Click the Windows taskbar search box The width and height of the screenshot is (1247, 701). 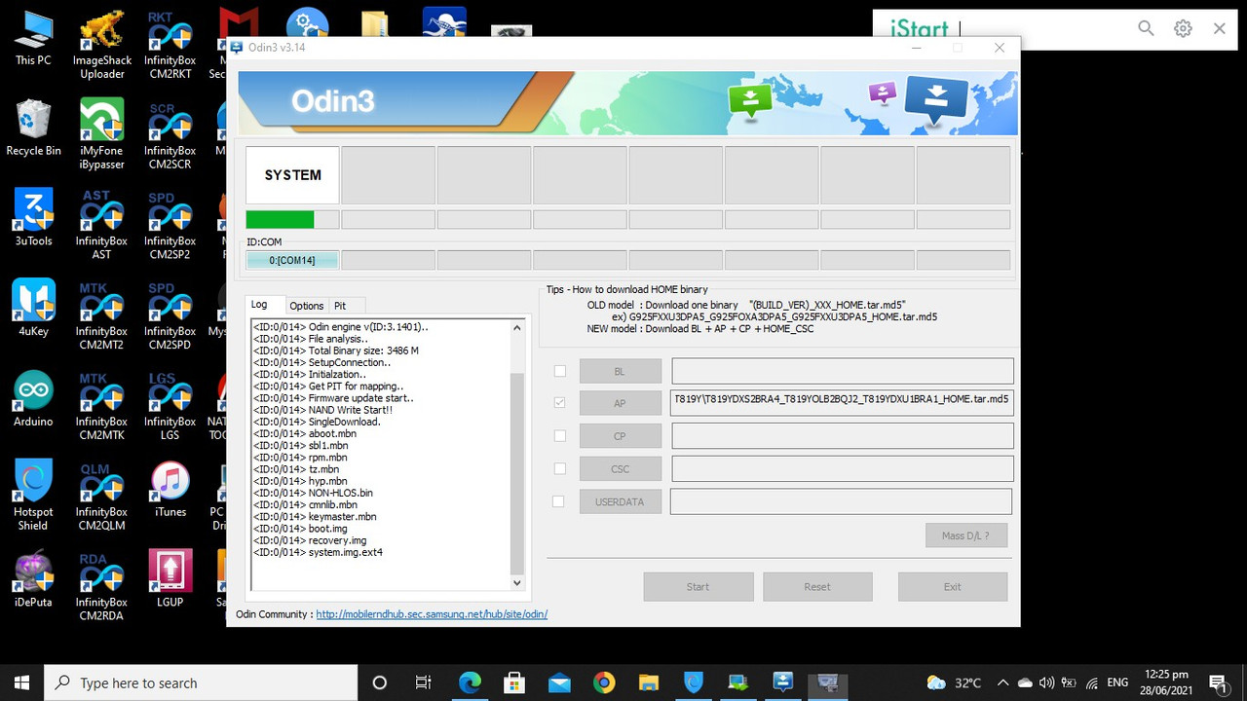(x=203, y=683)
